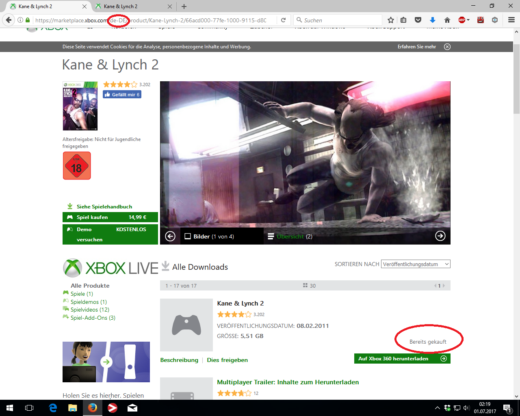Click the Xbox avatar promo image
Viewport: 520px width, 416px height.
pos(106,362)
